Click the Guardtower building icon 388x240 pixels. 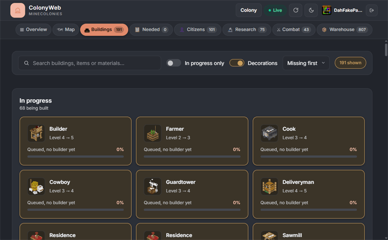tap(152, 186)
